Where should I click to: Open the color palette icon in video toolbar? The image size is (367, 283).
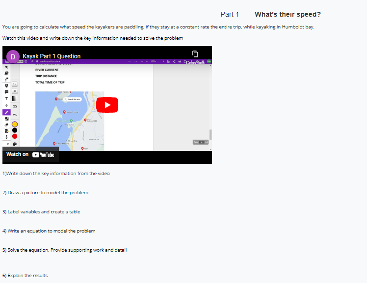(15, 144)
